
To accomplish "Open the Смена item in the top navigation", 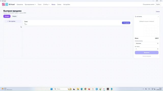I will (59, 5).
